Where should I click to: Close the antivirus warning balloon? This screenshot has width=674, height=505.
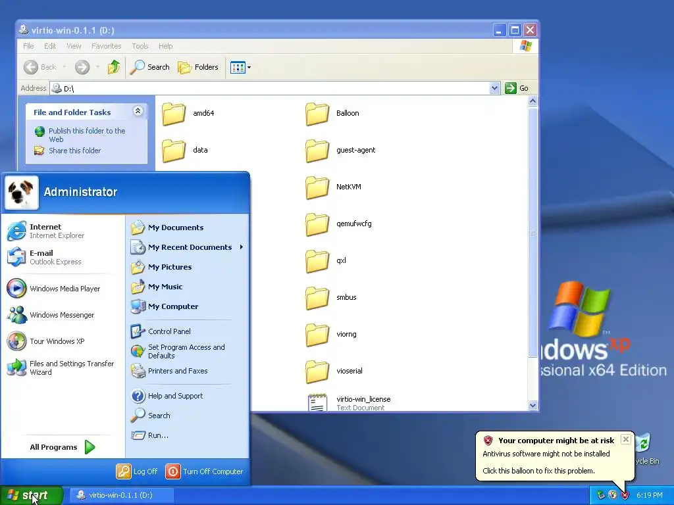click(x=626, y=439)
